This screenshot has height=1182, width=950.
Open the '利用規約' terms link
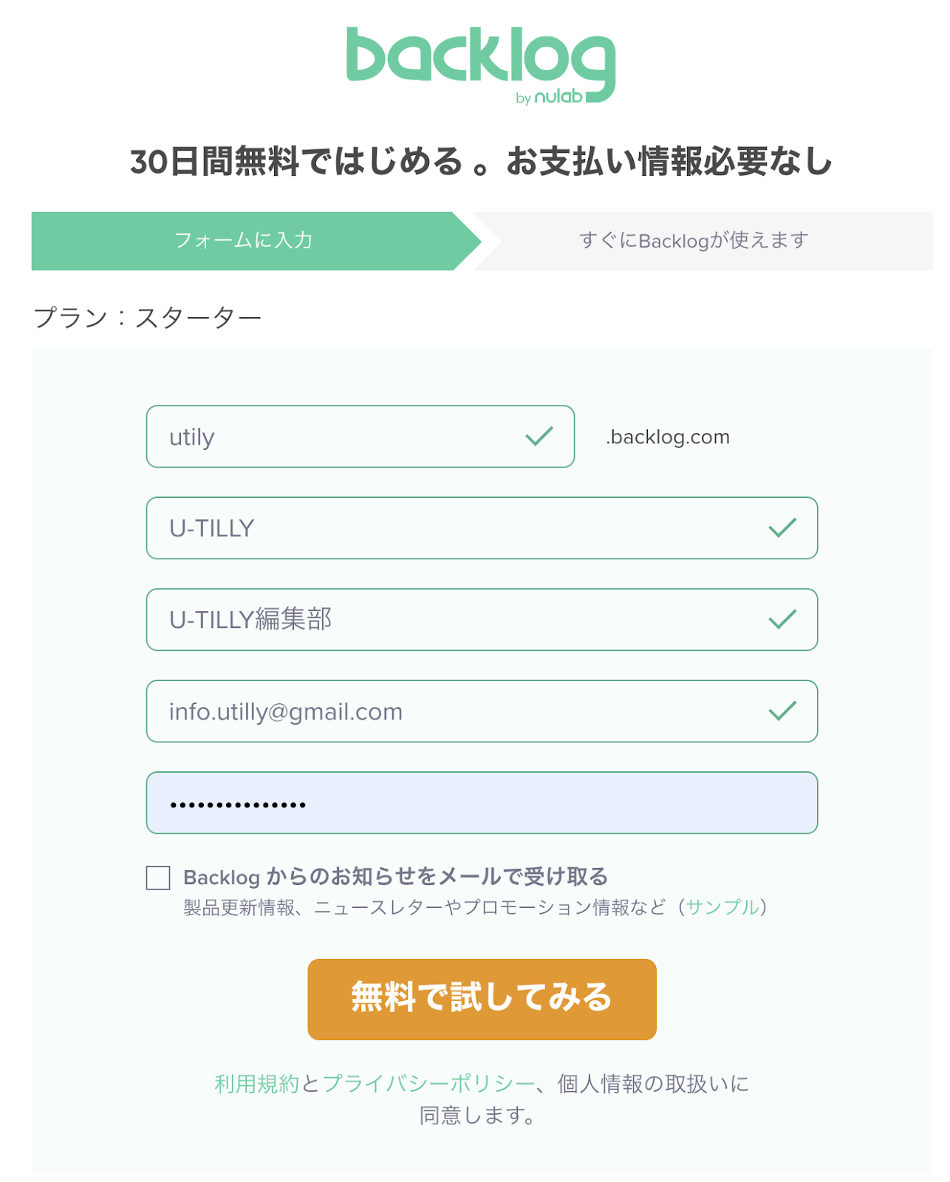(256, 1084)
